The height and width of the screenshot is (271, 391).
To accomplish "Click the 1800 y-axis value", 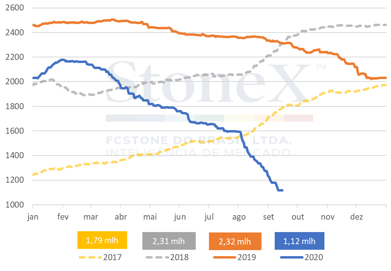I will coord(14,106).
